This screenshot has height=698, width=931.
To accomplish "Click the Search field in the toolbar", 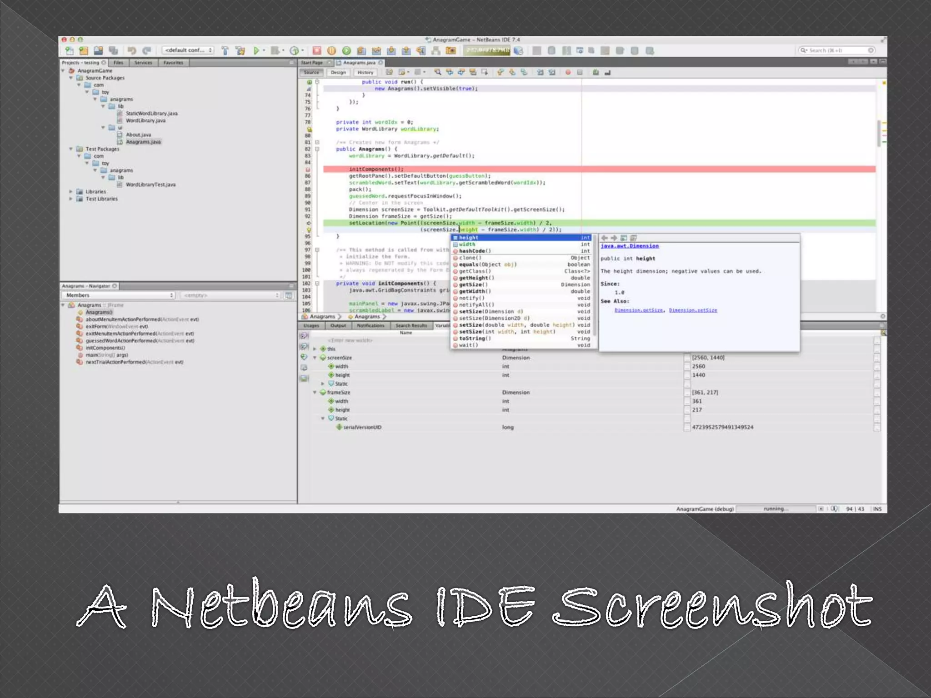I will click(x=836, y=50).
